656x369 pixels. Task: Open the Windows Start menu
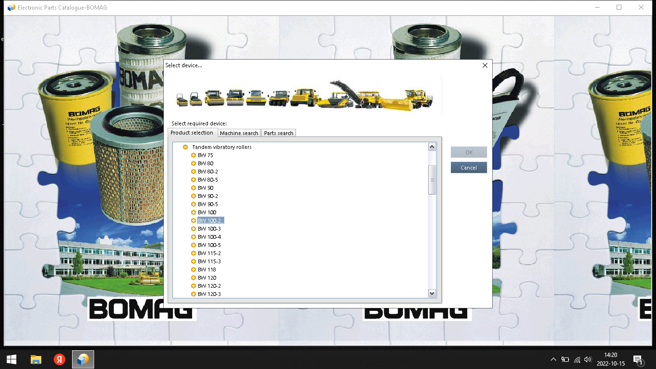coord(12,359)
